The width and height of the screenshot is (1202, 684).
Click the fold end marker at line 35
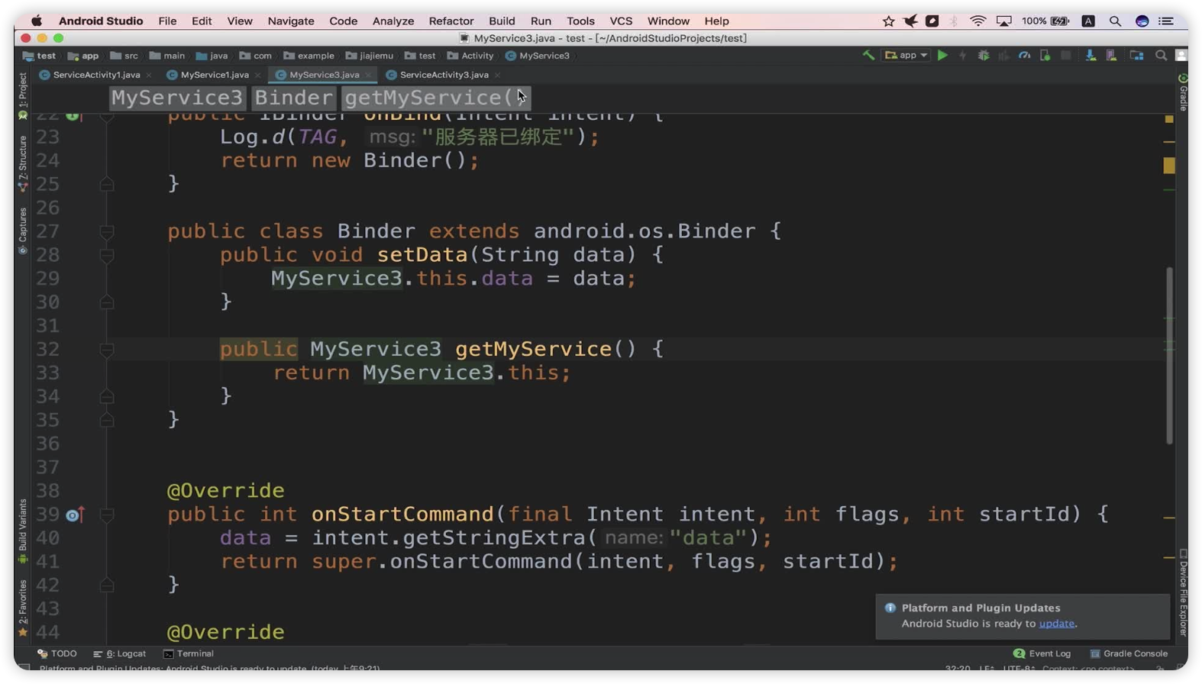(x=107, y=420)
